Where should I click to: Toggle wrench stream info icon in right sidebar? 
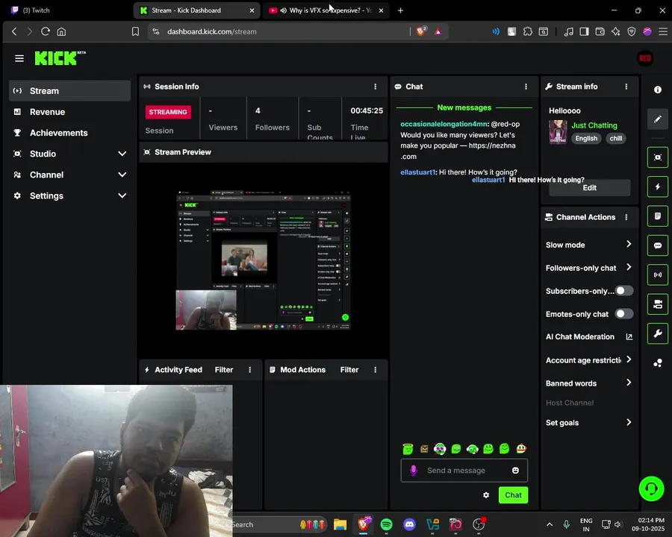point(657,333)
